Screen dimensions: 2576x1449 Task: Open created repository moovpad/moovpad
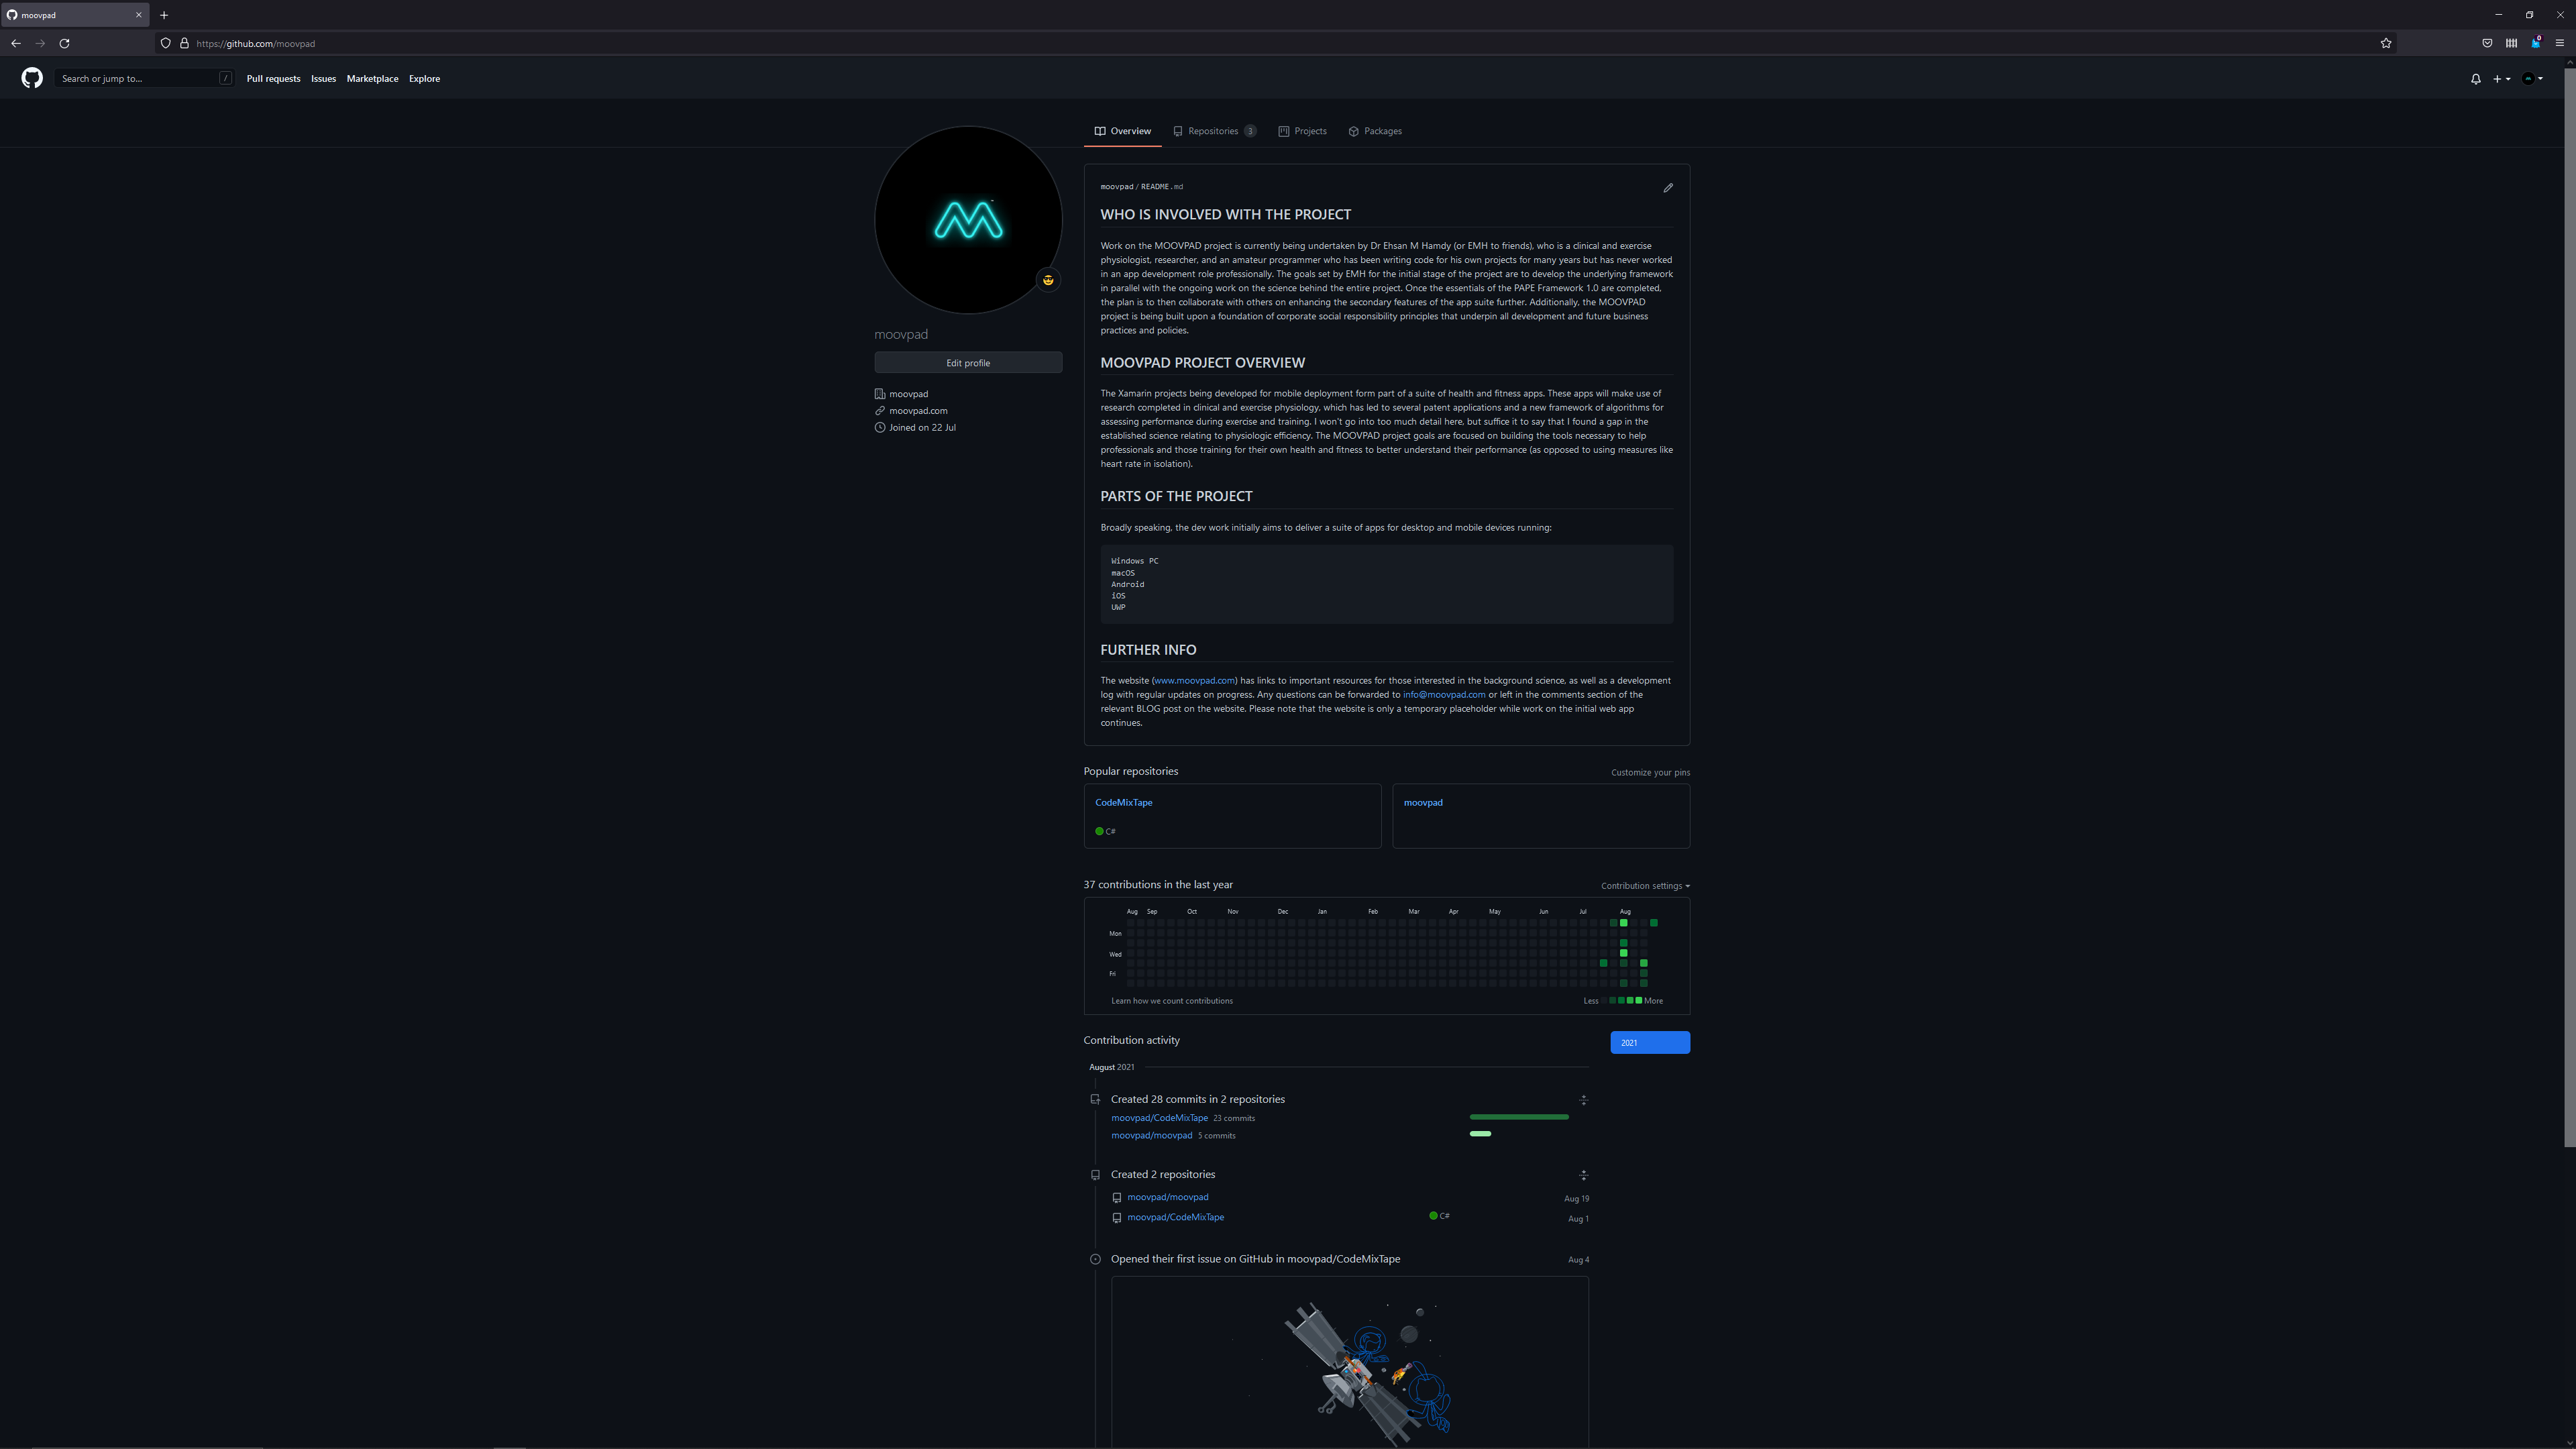(x=1167, y=1197)
